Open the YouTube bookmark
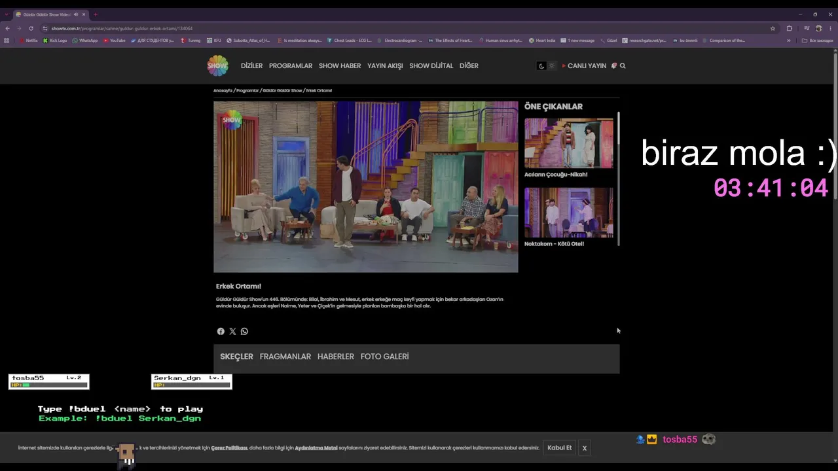The image size is (838, 471). (x=115, y=41)
